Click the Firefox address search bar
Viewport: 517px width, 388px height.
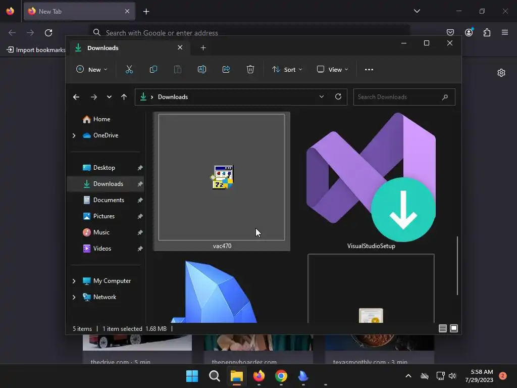[249, 33]
